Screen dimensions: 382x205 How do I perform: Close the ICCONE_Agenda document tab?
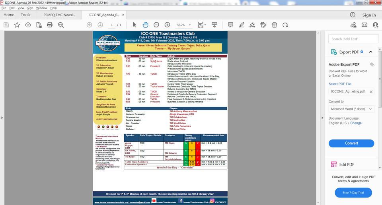[123, 15]
